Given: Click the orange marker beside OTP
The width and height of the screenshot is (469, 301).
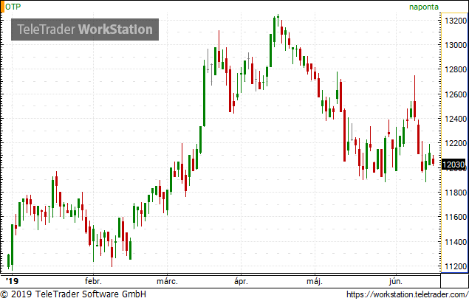Looking at the screenshot, I should point(2,7).
